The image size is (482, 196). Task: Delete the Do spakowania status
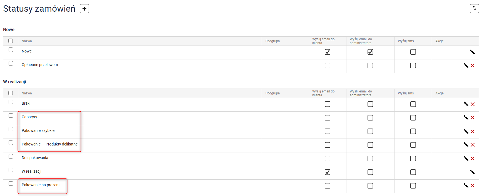tap(473, 159)
